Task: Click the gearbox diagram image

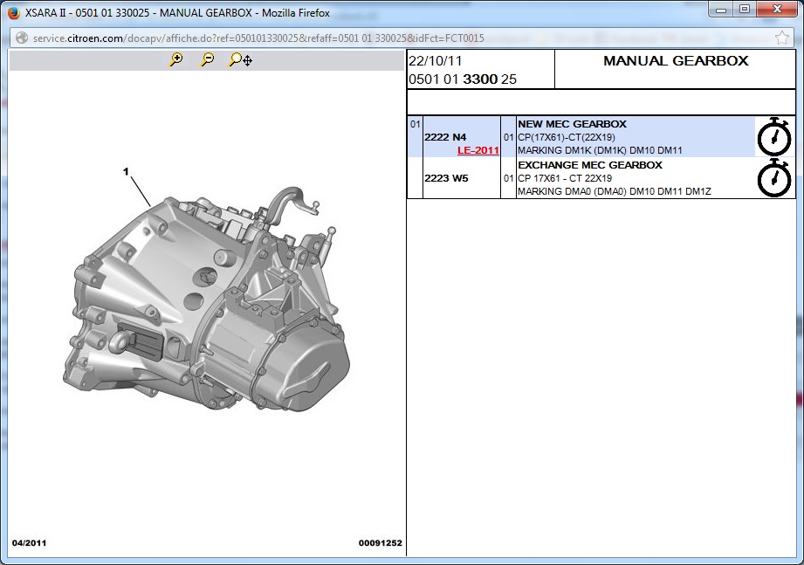Action: pos(207,298)
